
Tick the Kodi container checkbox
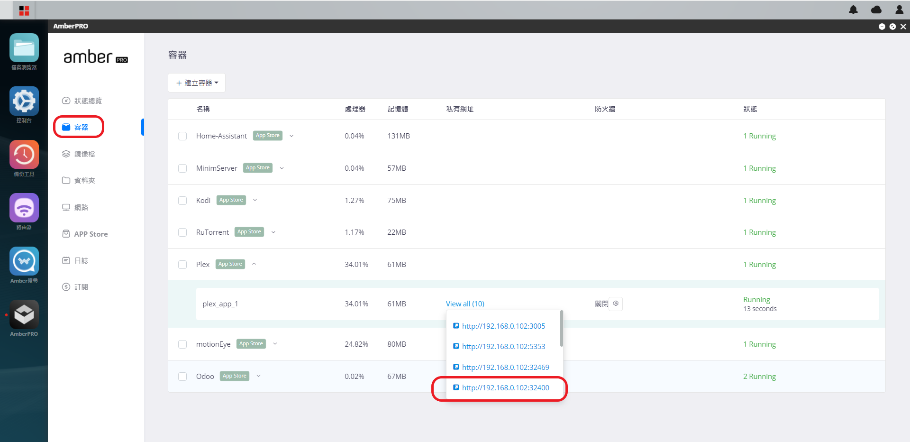click(182, 201)
